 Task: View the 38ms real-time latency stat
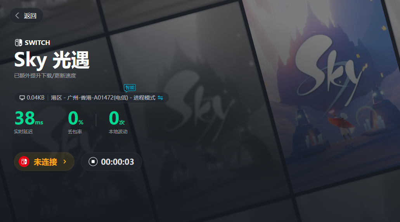[29, 118]
